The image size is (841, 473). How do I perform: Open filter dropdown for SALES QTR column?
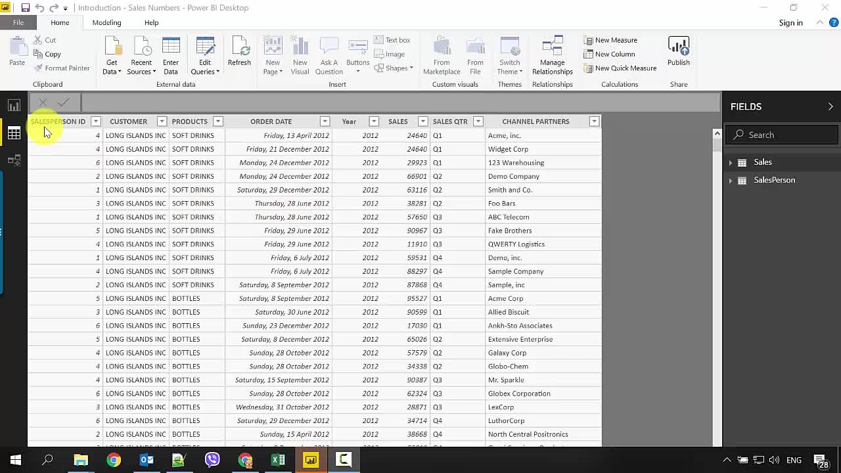(478, 122)
